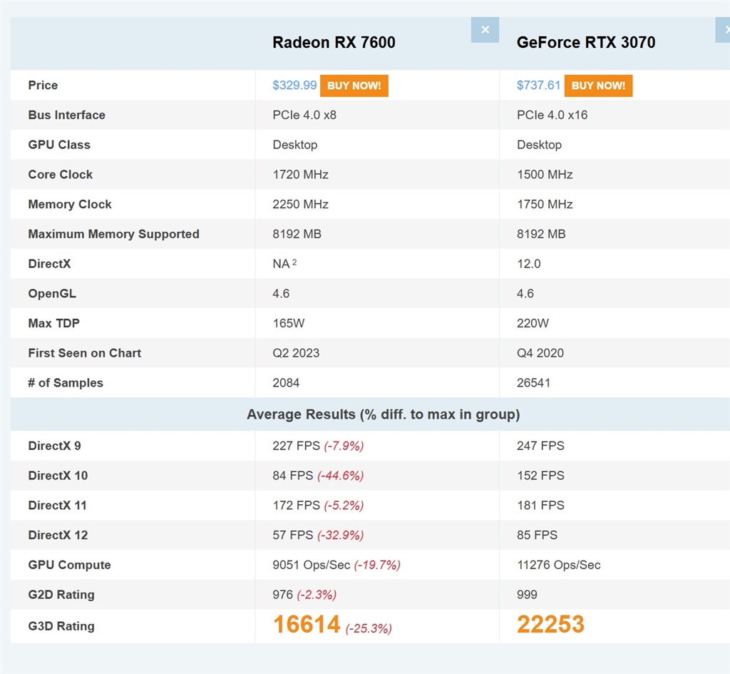Click the (-7.9%) difference on DirectX 9
Image resolution: width=730 pixels, height=674 pixels.
pos(344,446)
